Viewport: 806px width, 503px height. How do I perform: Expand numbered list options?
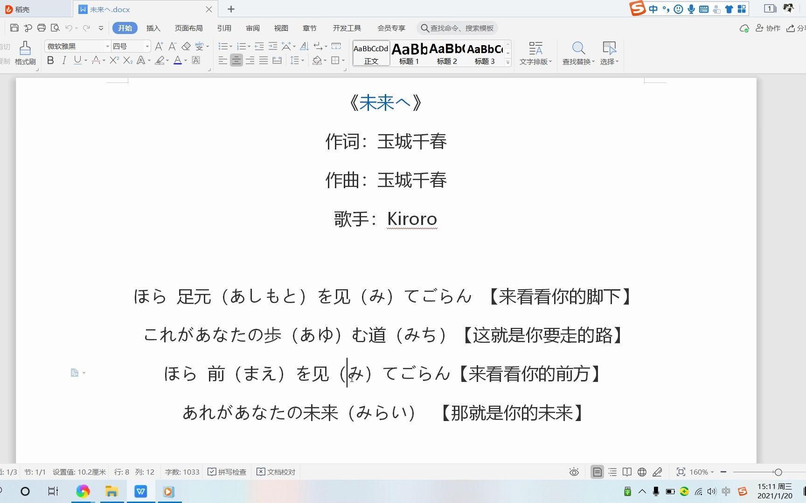click(x=249, y=47)
